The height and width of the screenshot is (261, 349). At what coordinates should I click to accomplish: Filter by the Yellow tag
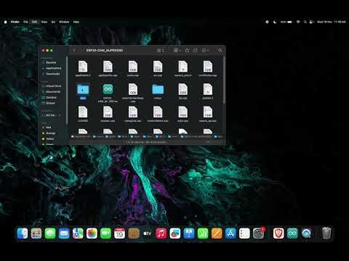(51, 139)
